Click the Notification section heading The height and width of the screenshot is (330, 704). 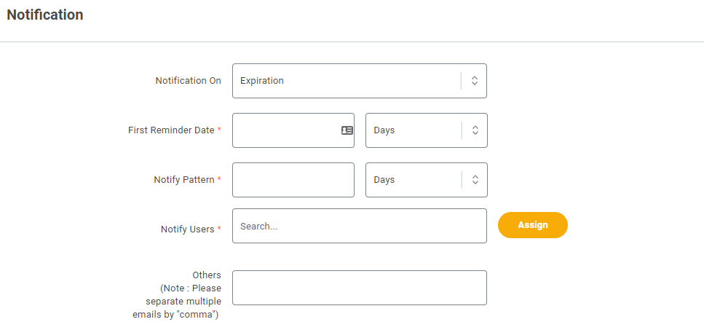[45, 15]
